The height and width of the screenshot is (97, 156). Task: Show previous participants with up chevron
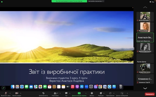click(x=145, y=7)
